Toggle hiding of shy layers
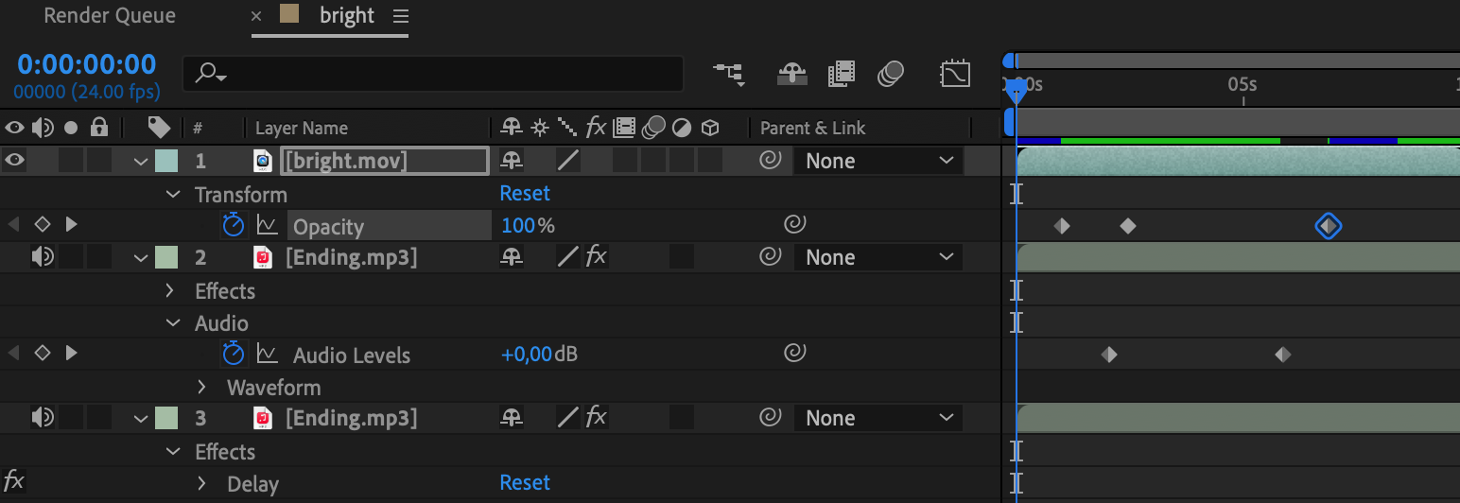The width and height of the screenshot is (1460, 503). (x=791, y=74)
